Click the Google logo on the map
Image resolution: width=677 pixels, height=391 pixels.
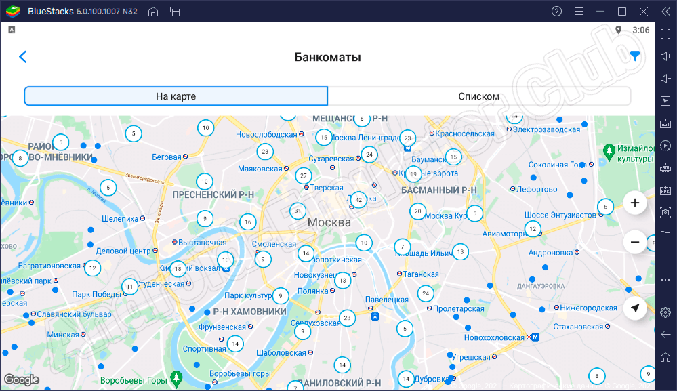[x=22, y=379]
